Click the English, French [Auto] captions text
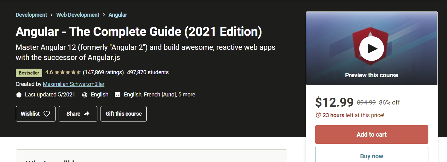This screenshot has height=162, width=447. (150, 95)
